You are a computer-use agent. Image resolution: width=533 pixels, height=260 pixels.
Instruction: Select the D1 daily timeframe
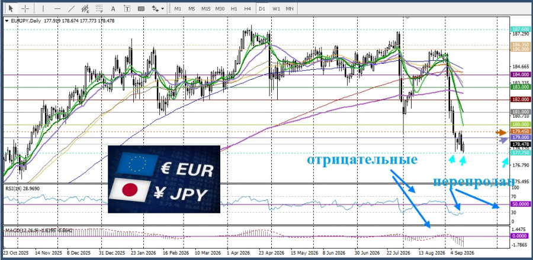point(261,9)
